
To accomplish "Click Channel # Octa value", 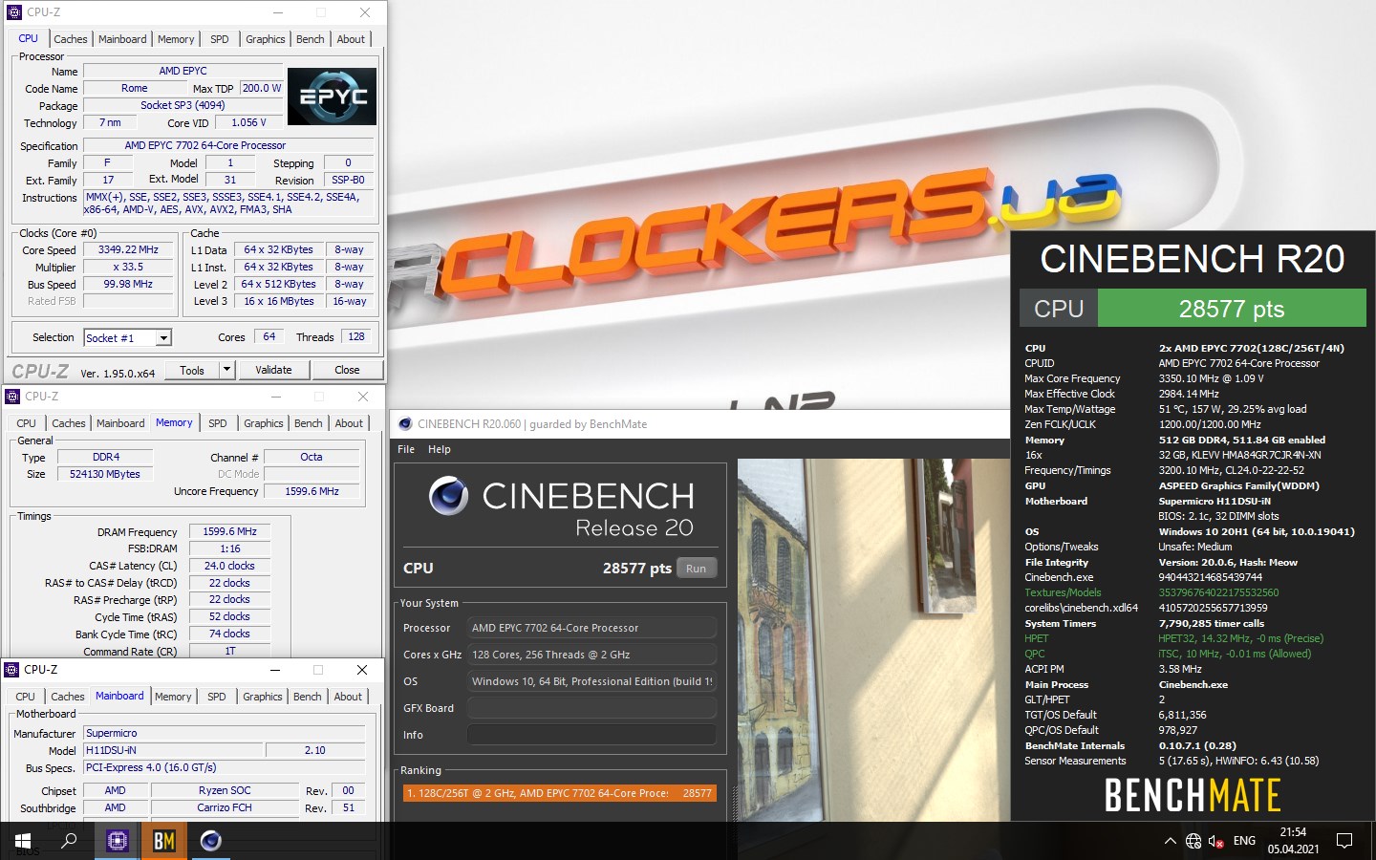I will click(312, 457).
